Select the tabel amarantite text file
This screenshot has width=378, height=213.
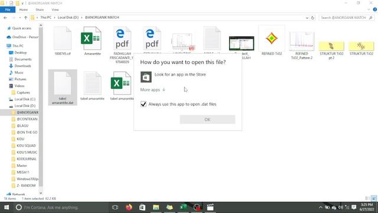coord(92,86)
